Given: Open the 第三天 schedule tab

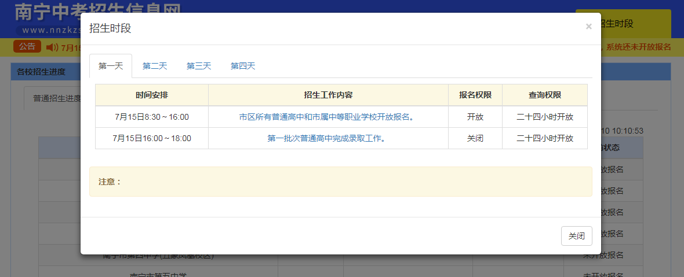Looking at the screenshot, I should (x=199, y=66).
